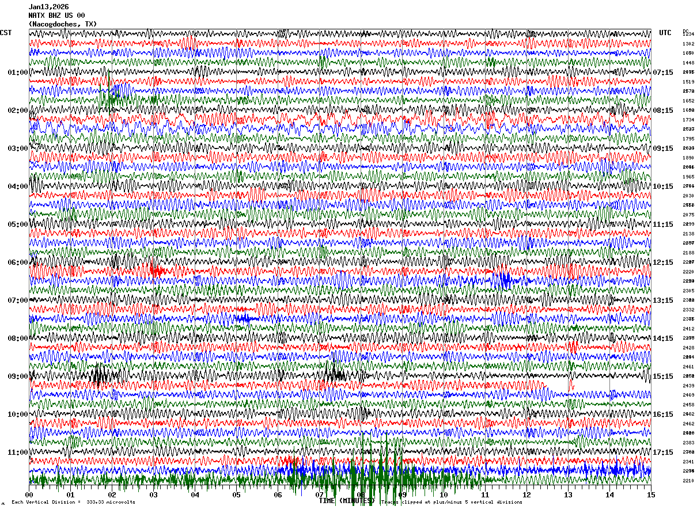Click the DC offset value '2461'

coord(688,367)
